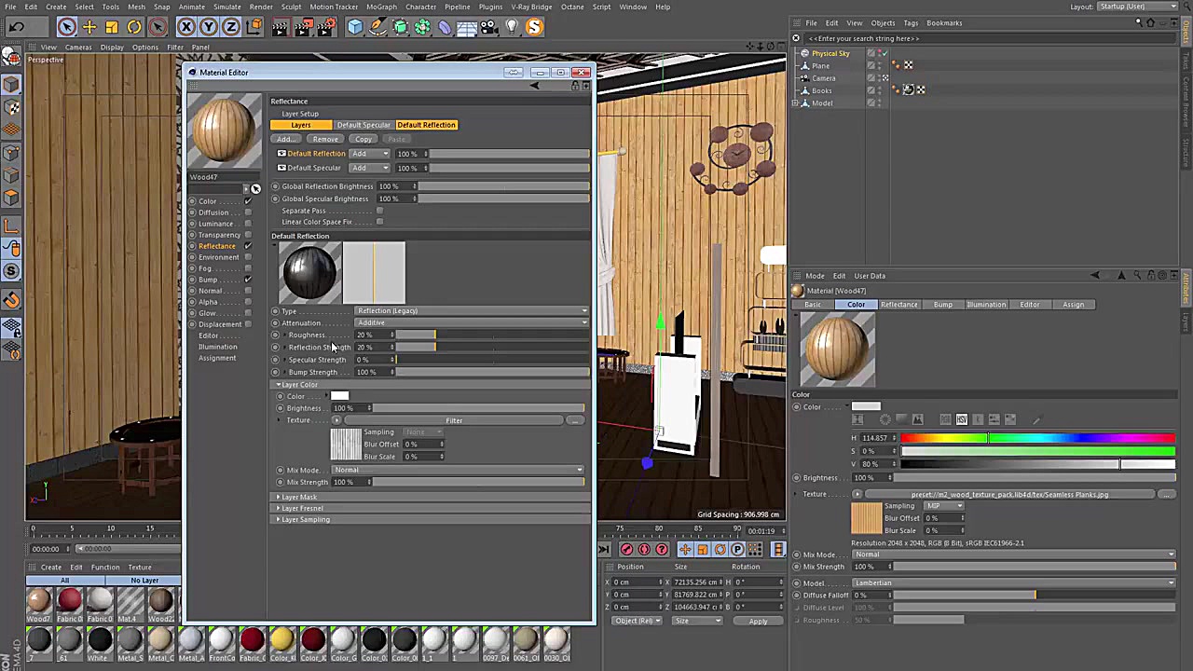Enable the Transparency channel checkbox
This screenshot has width=1193, height=671.
247,234
